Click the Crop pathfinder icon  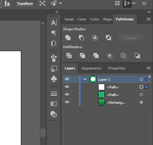110,56
